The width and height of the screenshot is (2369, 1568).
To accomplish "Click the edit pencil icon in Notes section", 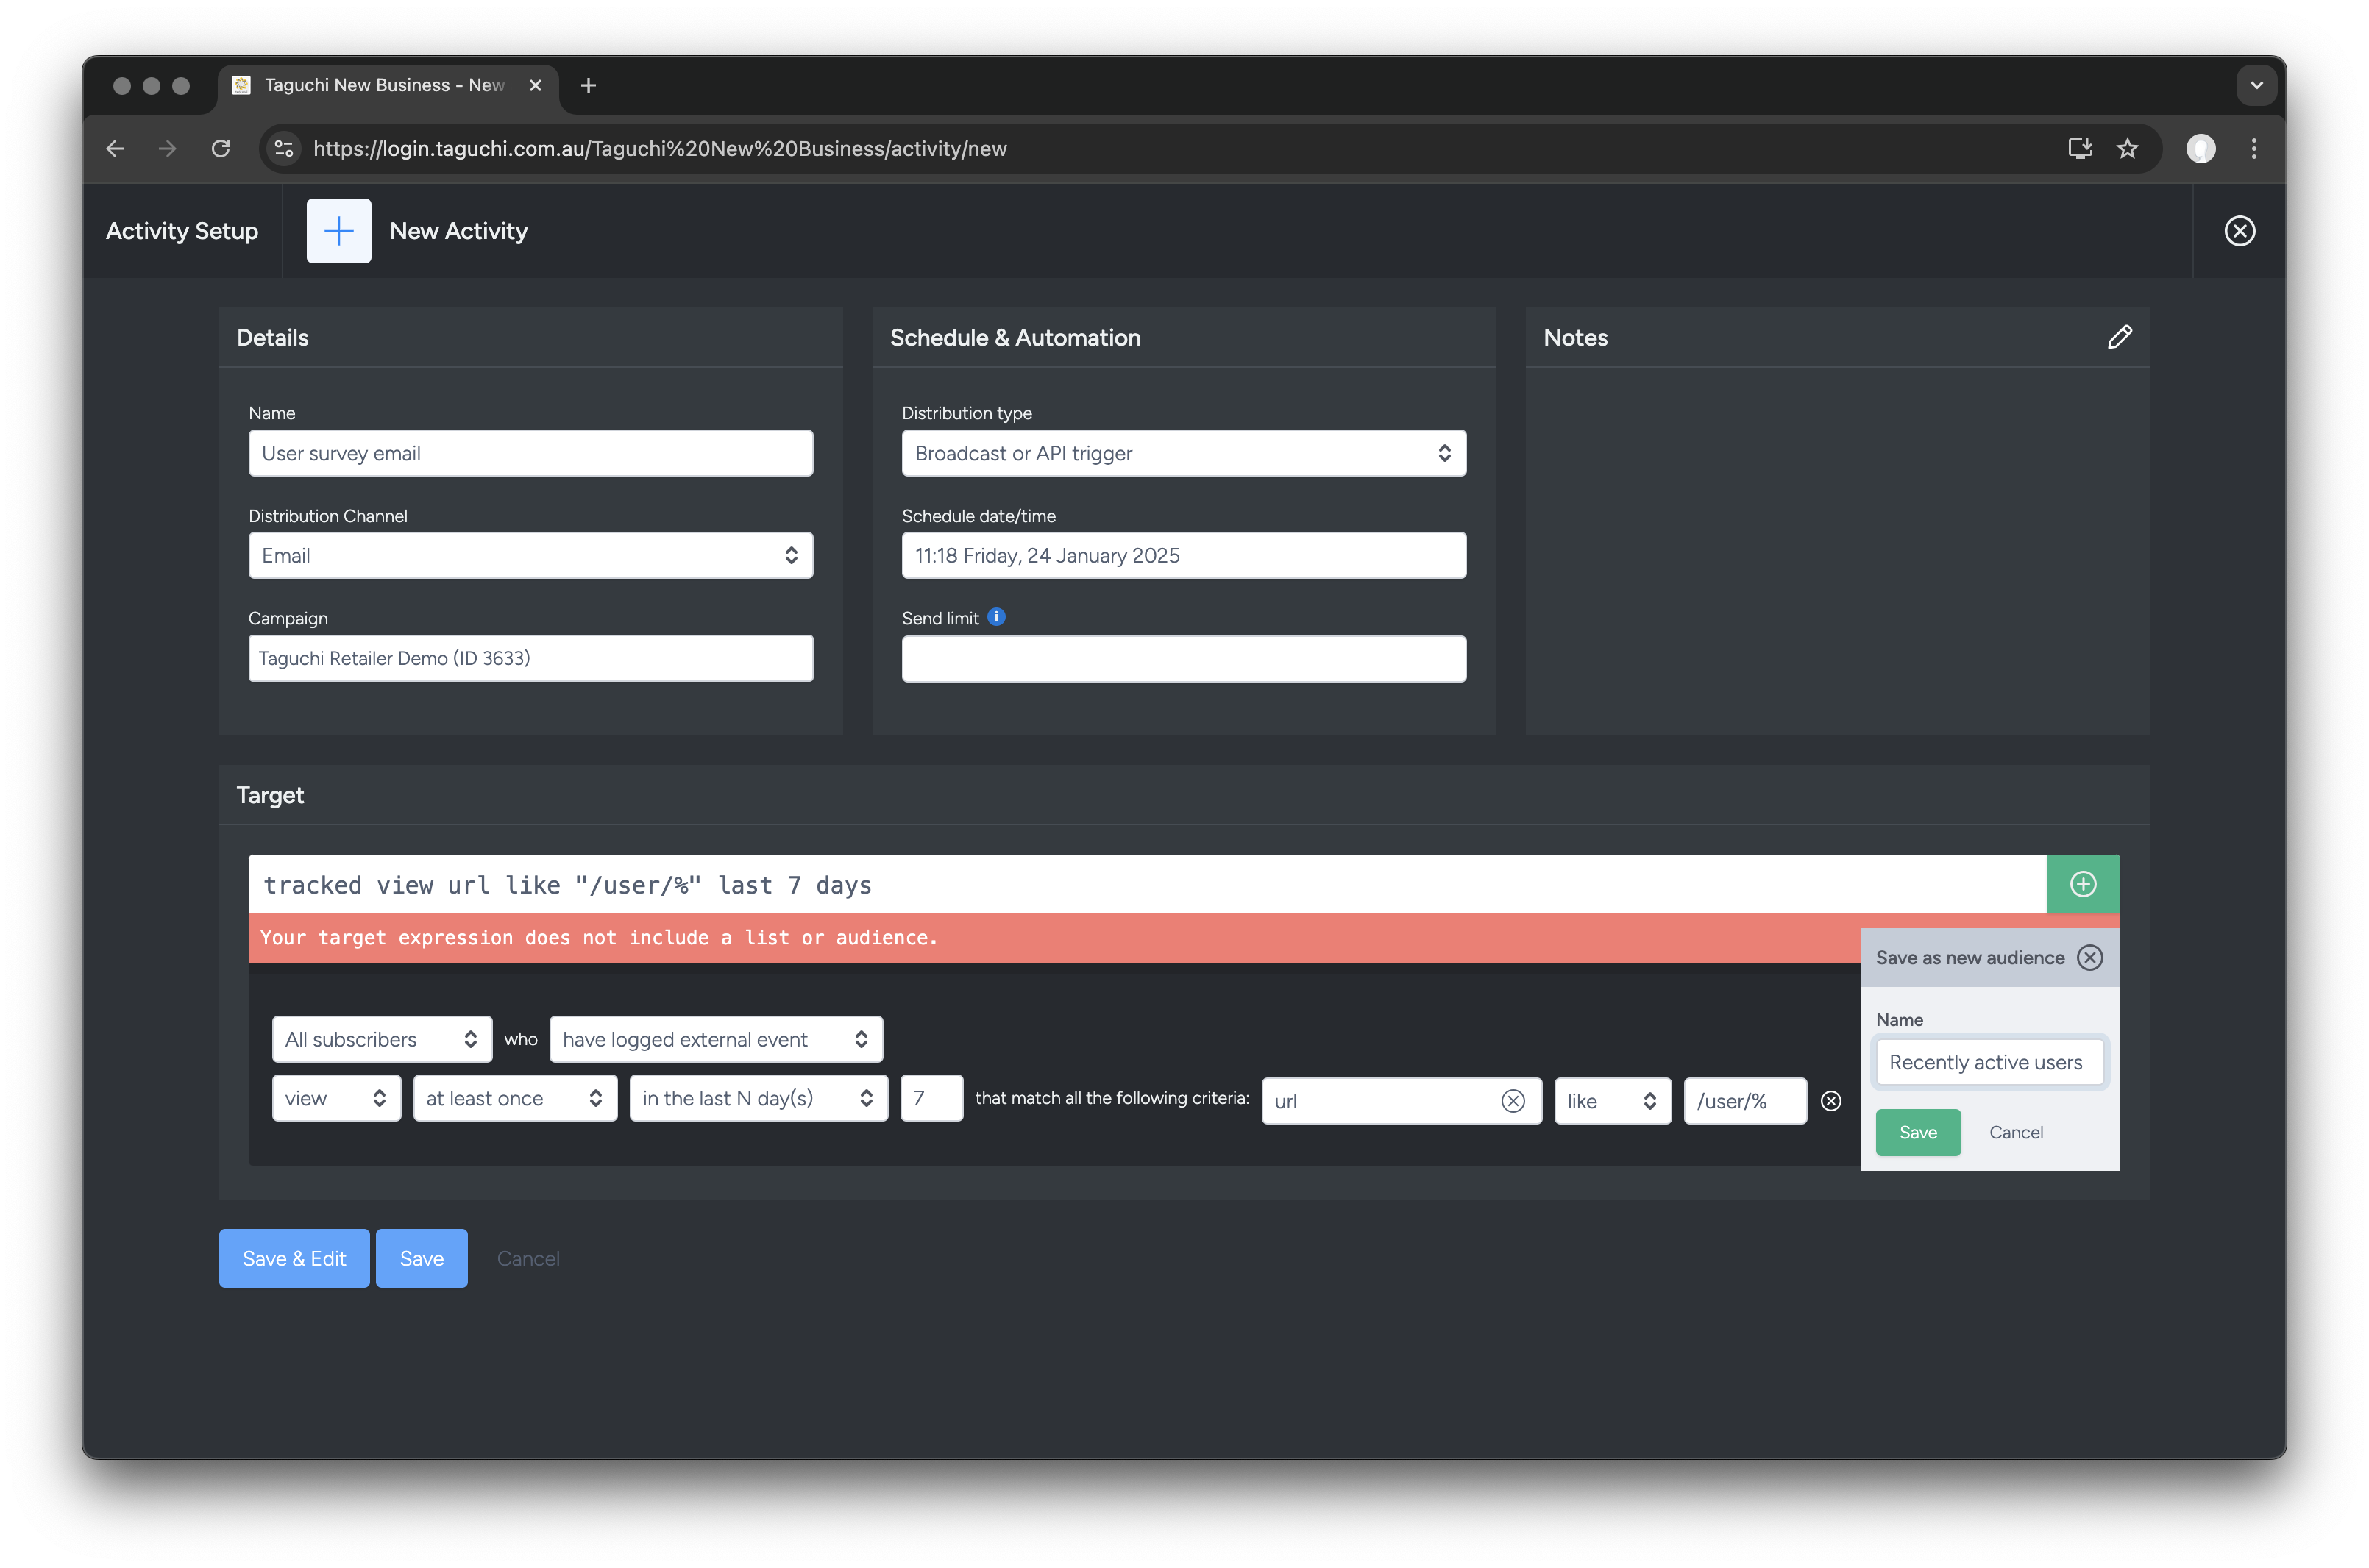I will pos(2120,336).
